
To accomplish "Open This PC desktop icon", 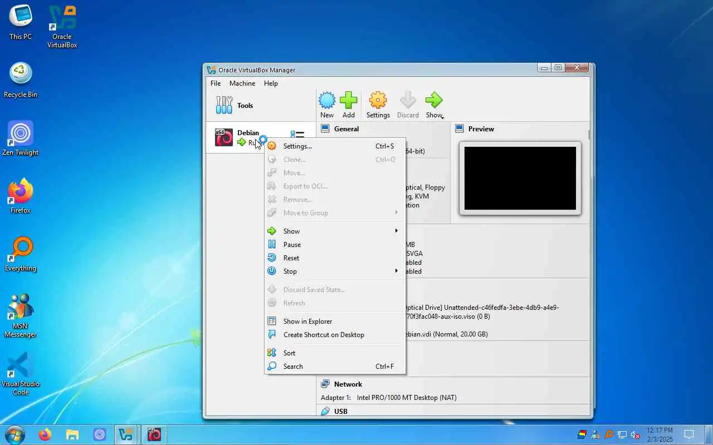I will [21, 23].
